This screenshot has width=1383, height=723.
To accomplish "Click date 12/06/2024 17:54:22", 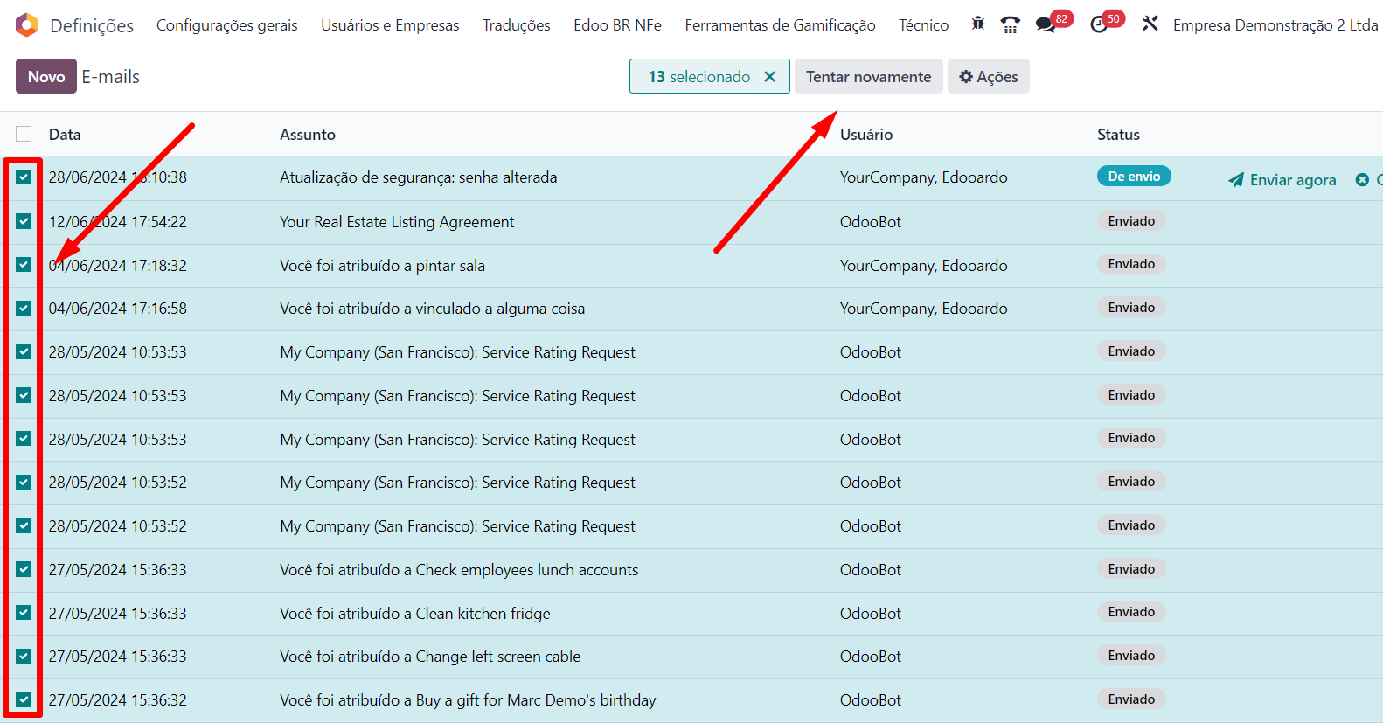I will [x=118, y=222].
